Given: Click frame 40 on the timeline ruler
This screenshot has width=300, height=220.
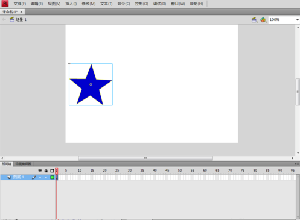Looking at the screenshot, I should click(155, 171).
